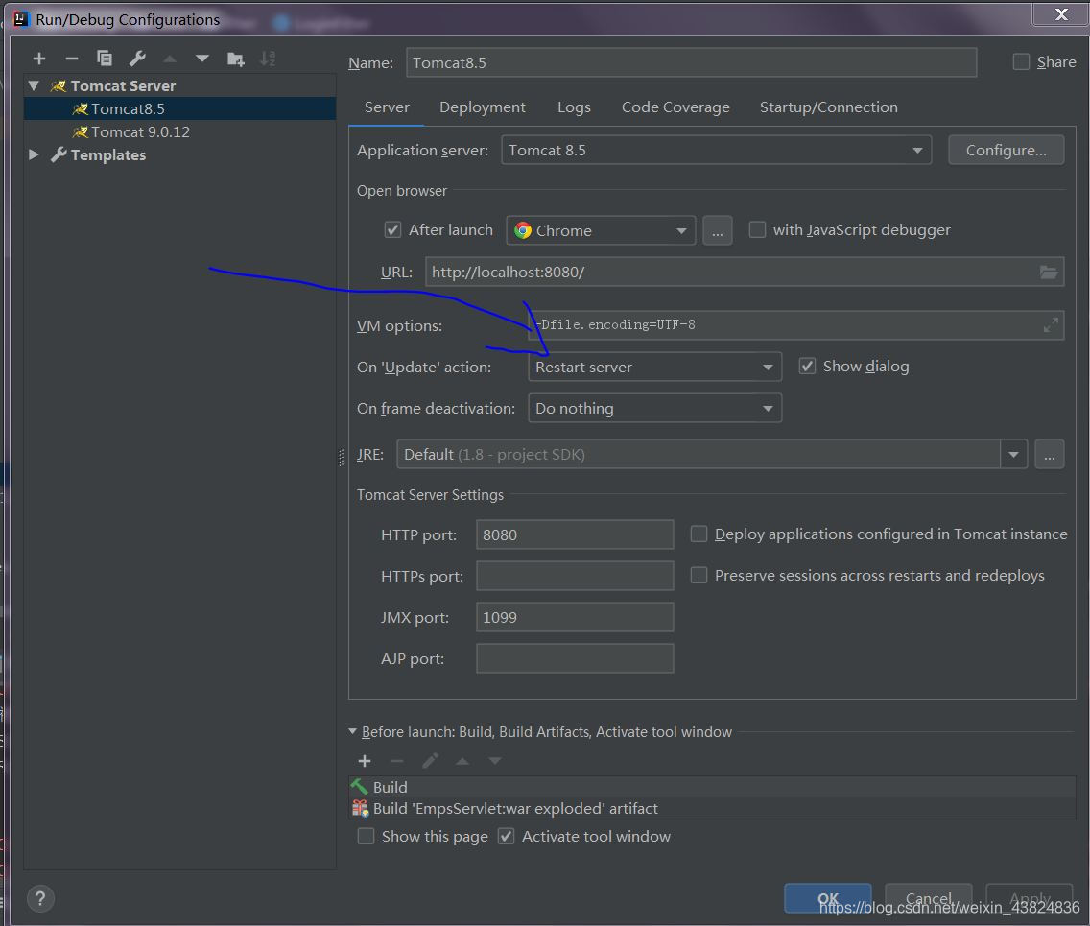Image resolution: width=1090 pixels, height=926 pixels.
Task: Click the HTTP port field
Action: coord(575,534)
